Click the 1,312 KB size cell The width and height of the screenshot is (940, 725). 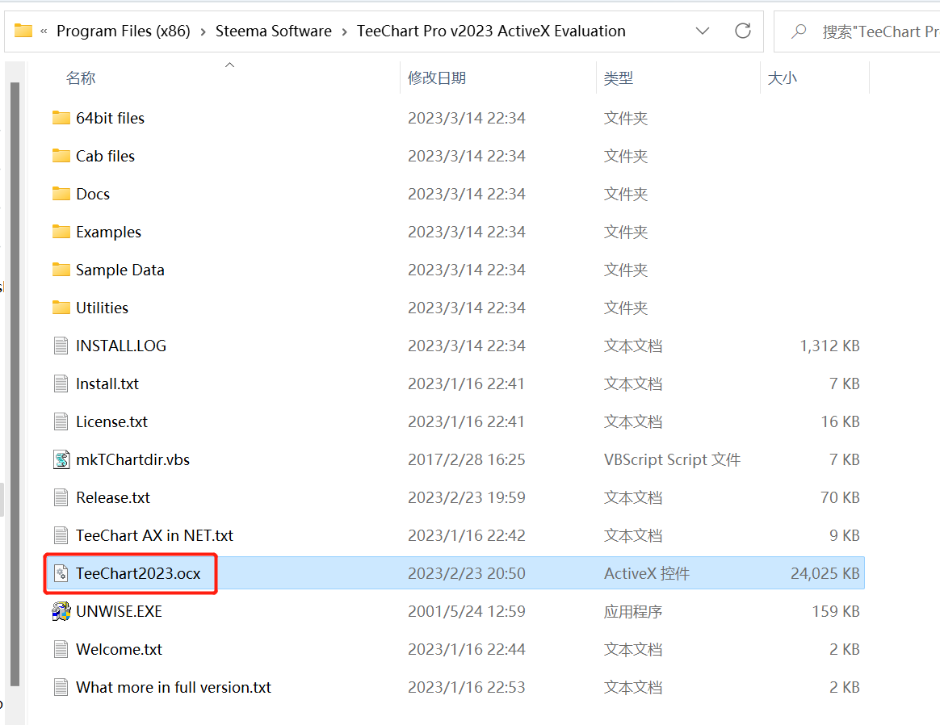point(829,346)
